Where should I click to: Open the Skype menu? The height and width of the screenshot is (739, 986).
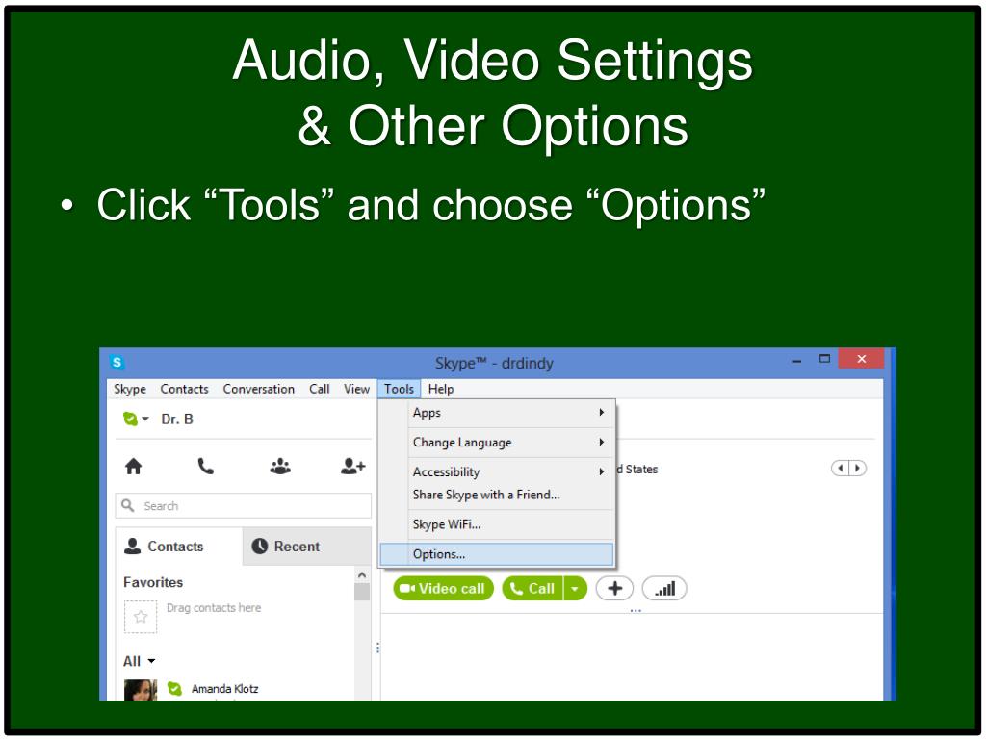click(x=130, y=389)
